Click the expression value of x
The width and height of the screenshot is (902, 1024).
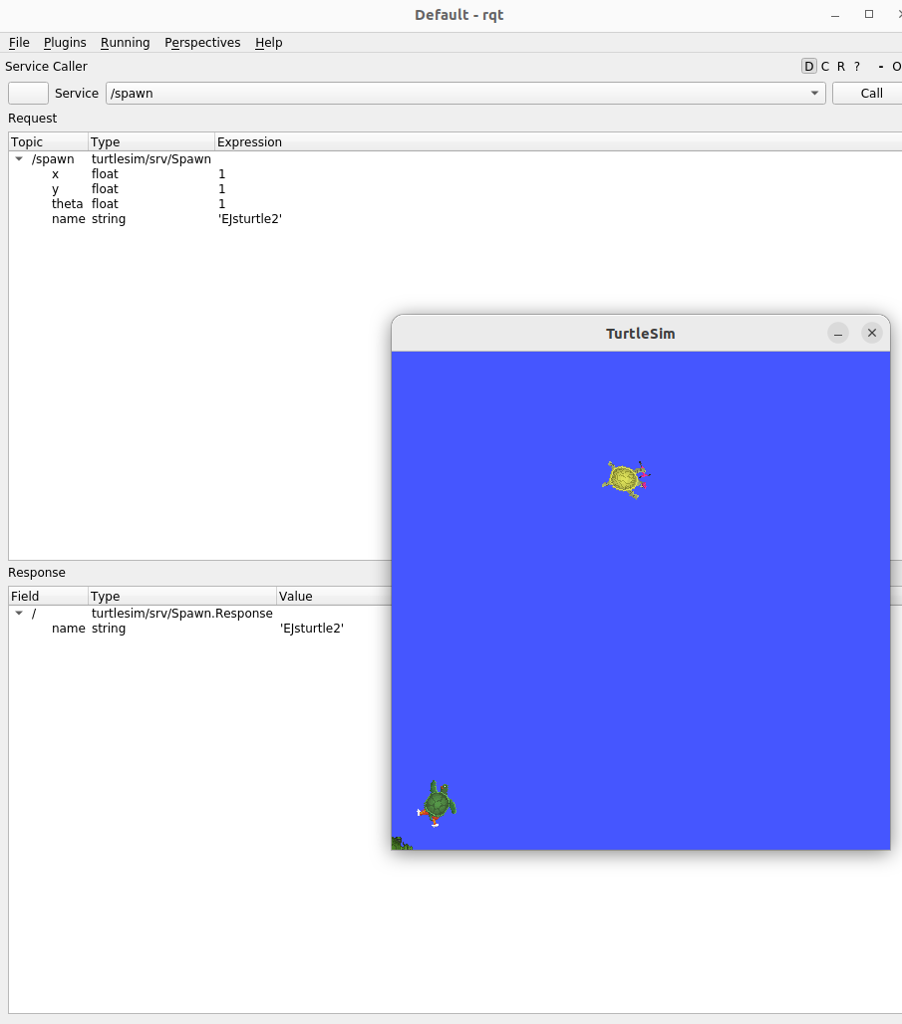click(221, 173)
